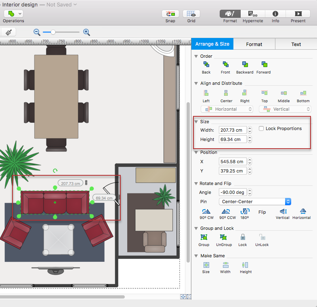Viewport: 317px width, 307px height.
Task: Lock the selected object
Action: tap(243, 238)
